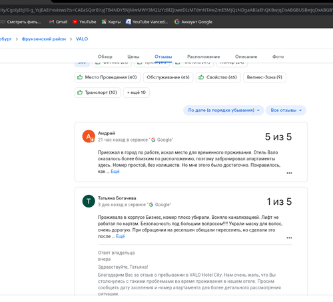Screen dimensions: 333x302
Task: Click '3 дня назад в сервисе' timestamp
Action: coord(122,204)
